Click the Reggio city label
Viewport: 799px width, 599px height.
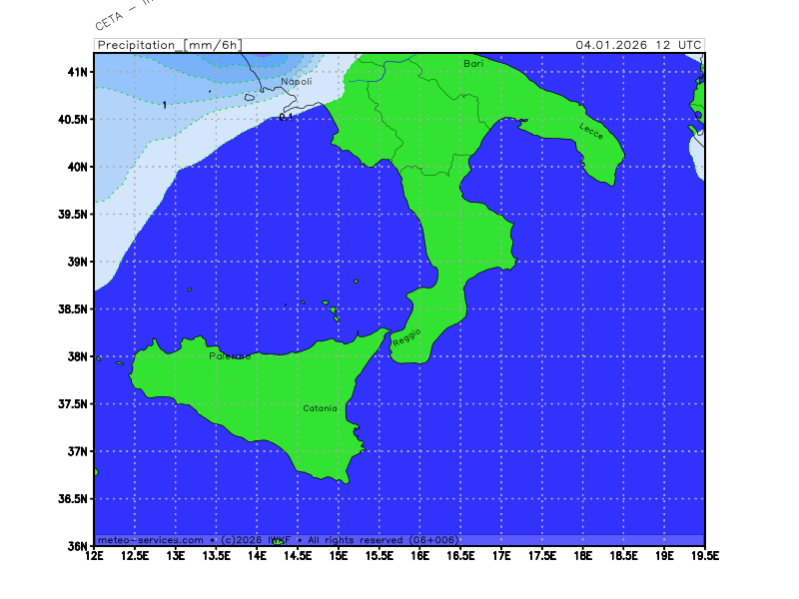406,337
